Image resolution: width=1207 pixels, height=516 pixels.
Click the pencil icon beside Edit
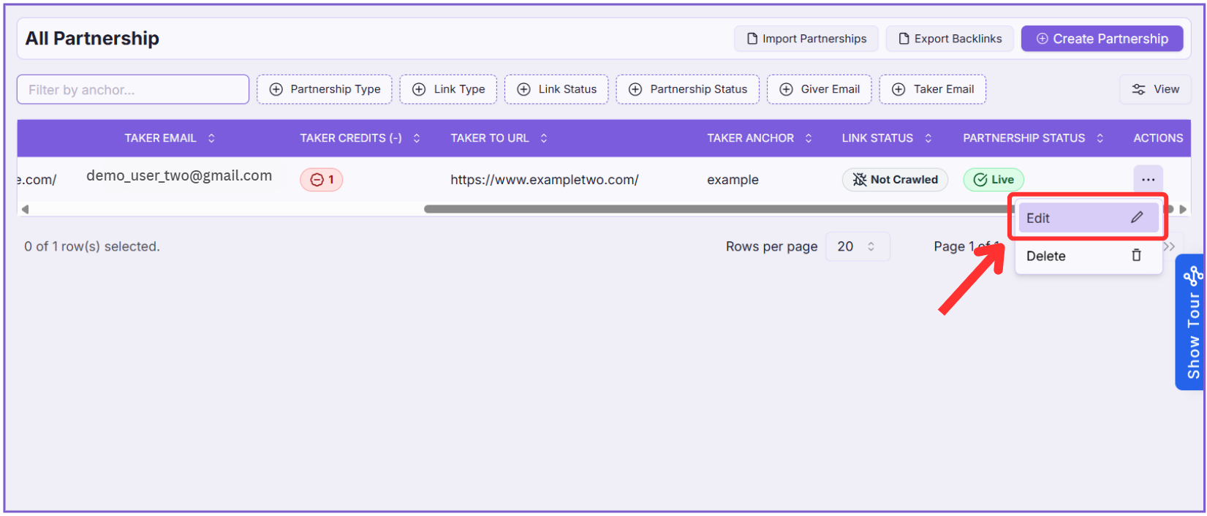[x=1137, y=218]
